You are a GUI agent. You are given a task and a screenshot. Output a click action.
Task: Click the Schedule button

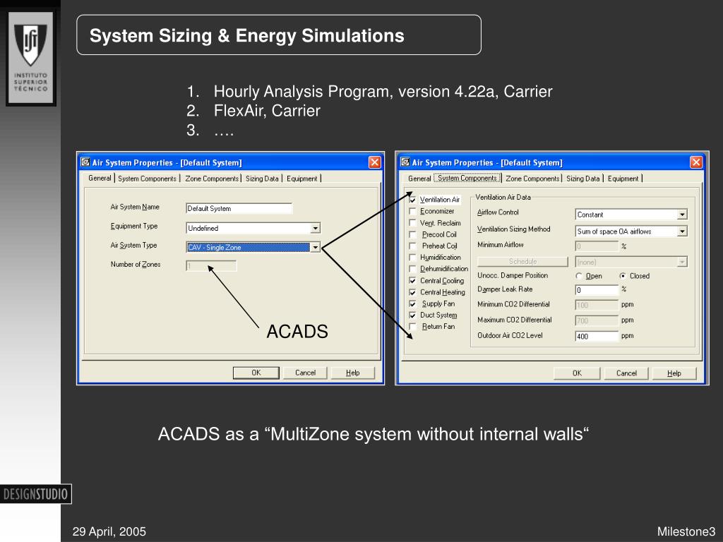pos(523,261)
